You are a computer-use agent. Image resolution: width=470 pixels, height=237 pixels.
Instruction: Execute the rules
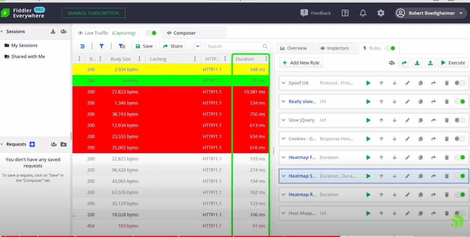coord(453,63)
